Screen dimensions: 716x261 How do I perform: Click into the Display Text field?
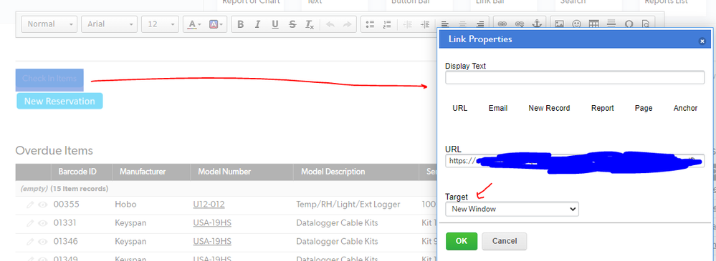pos(575,77)
